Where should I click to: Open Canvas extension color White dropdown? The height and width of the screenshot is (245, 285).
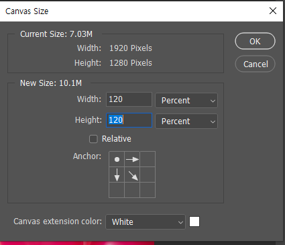[x=146, y=222]
